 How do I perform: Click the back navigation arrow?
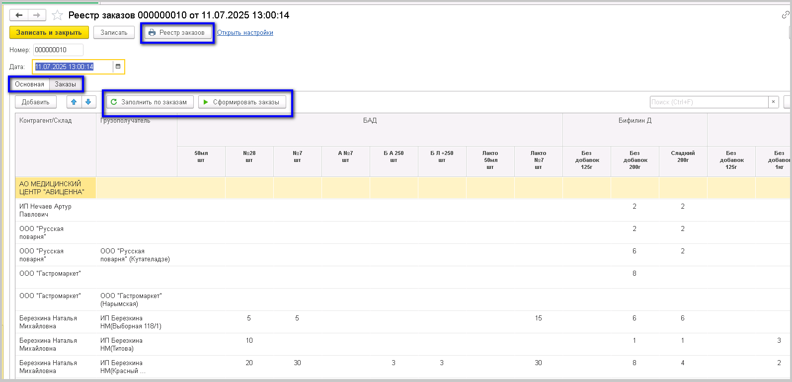(19, 15)
